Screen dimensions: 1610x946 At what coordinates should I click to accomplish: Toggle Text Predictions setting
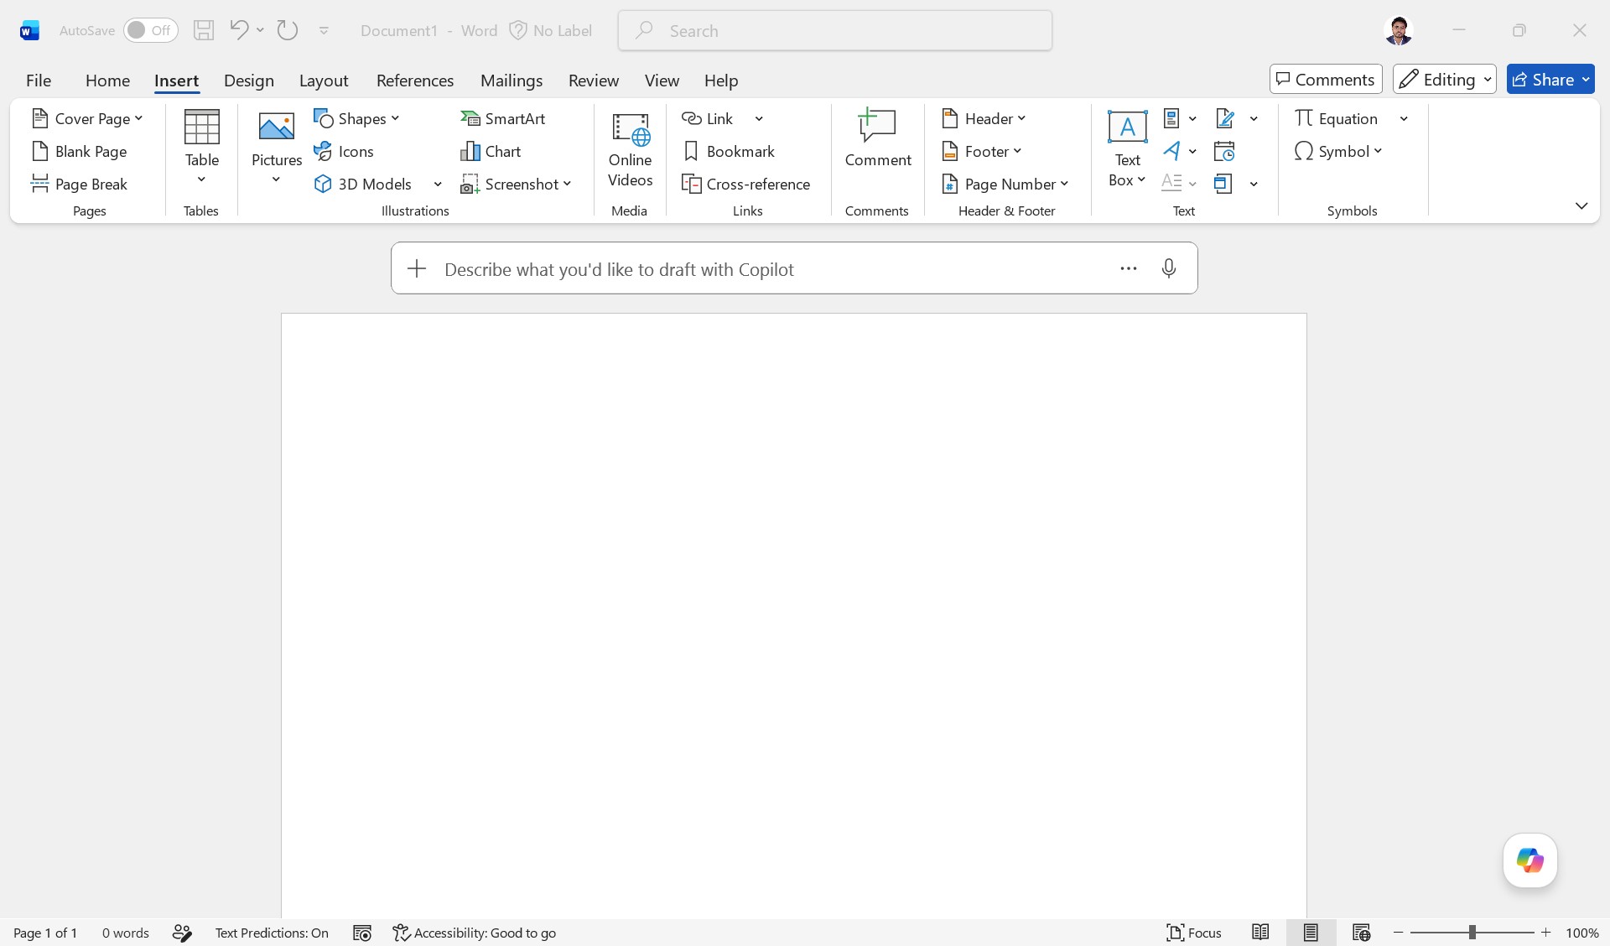(272, 933)
